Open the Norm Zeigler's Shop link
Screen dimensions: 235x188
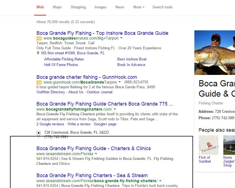click(x=229, y=161)
